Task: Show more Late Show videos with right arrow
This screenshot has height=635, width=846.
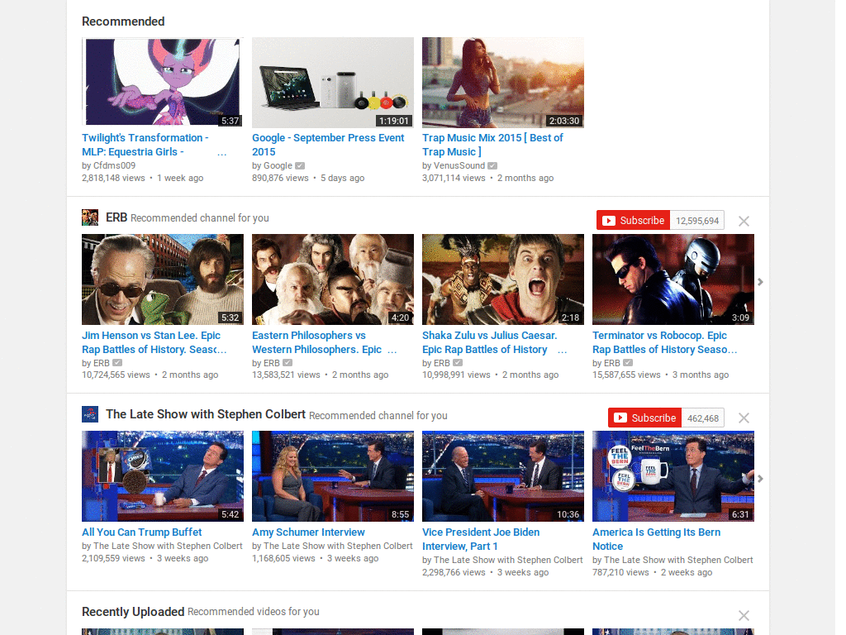Action: 760,479
